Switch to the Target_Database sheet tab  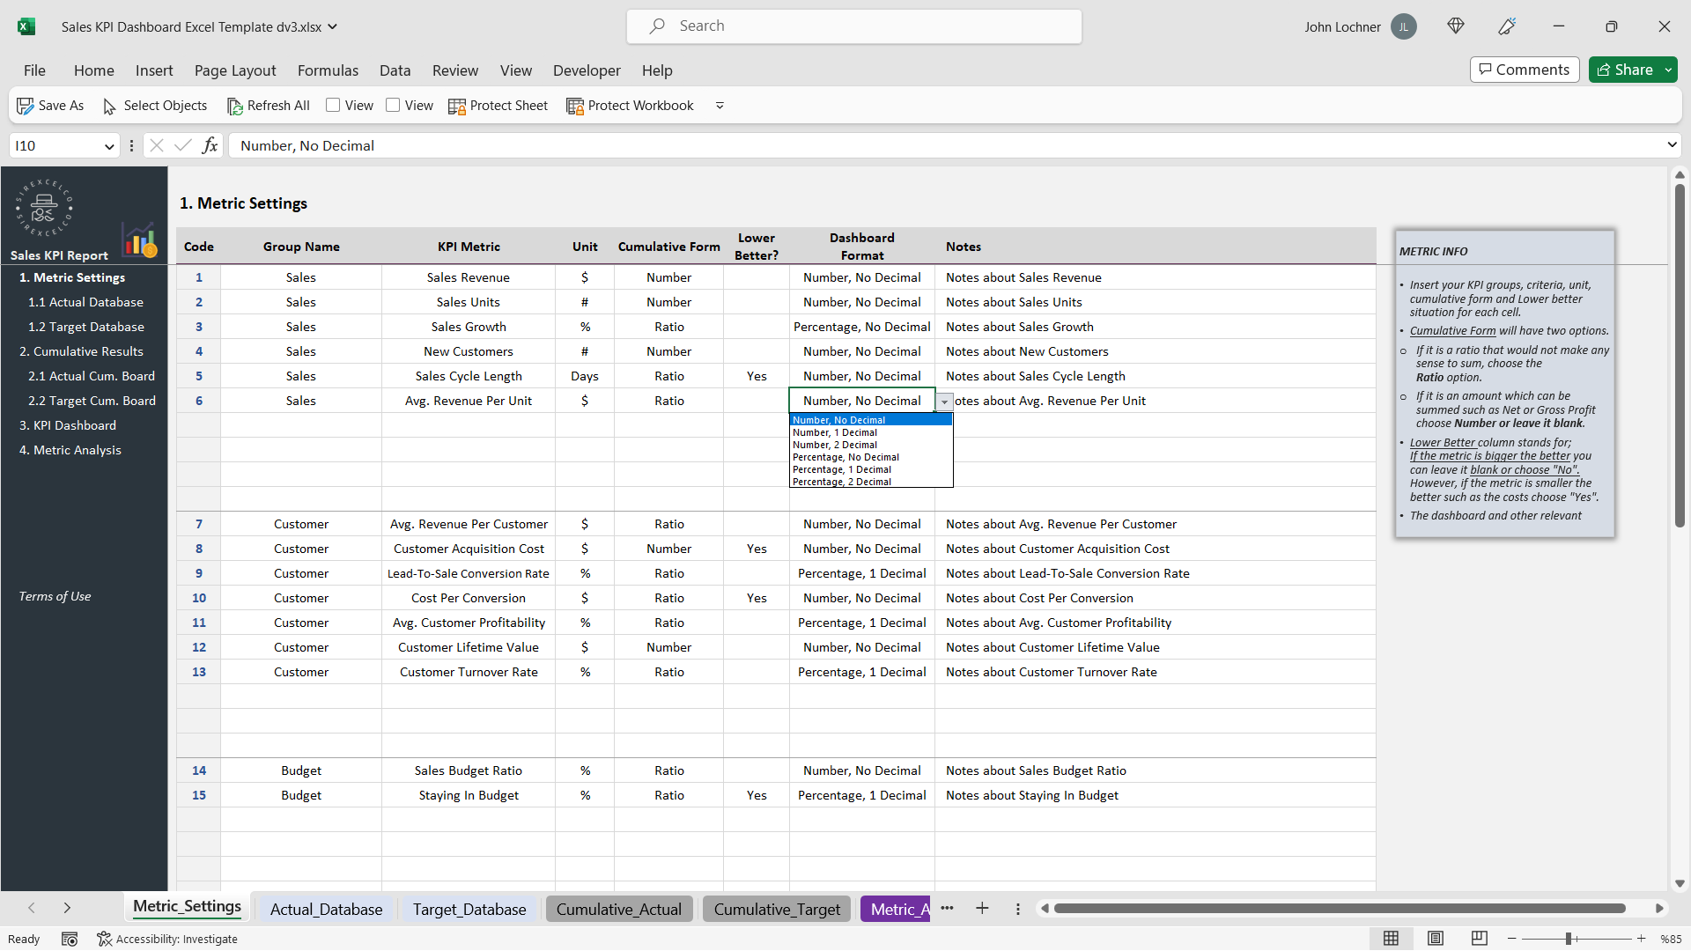[469, 909]
